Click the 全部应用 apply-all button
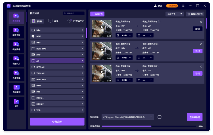The width and height of the screenshot is (213, 135). point(57,122)
